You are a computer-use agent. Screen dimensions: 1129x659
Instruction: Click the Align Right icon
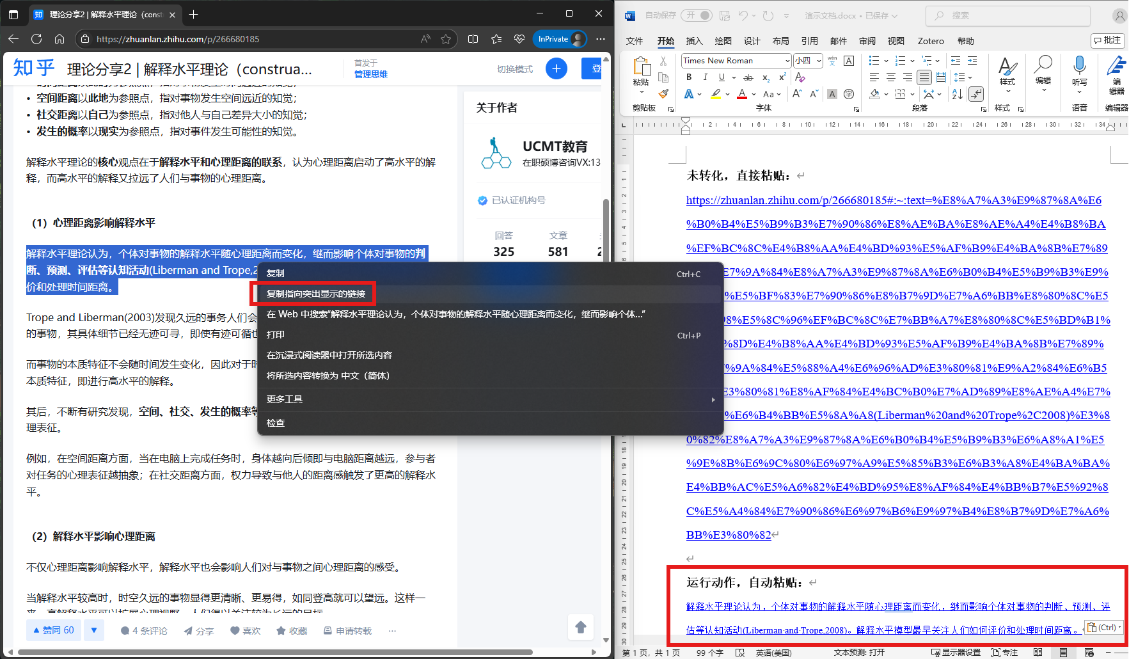click(x=908, y=77)
